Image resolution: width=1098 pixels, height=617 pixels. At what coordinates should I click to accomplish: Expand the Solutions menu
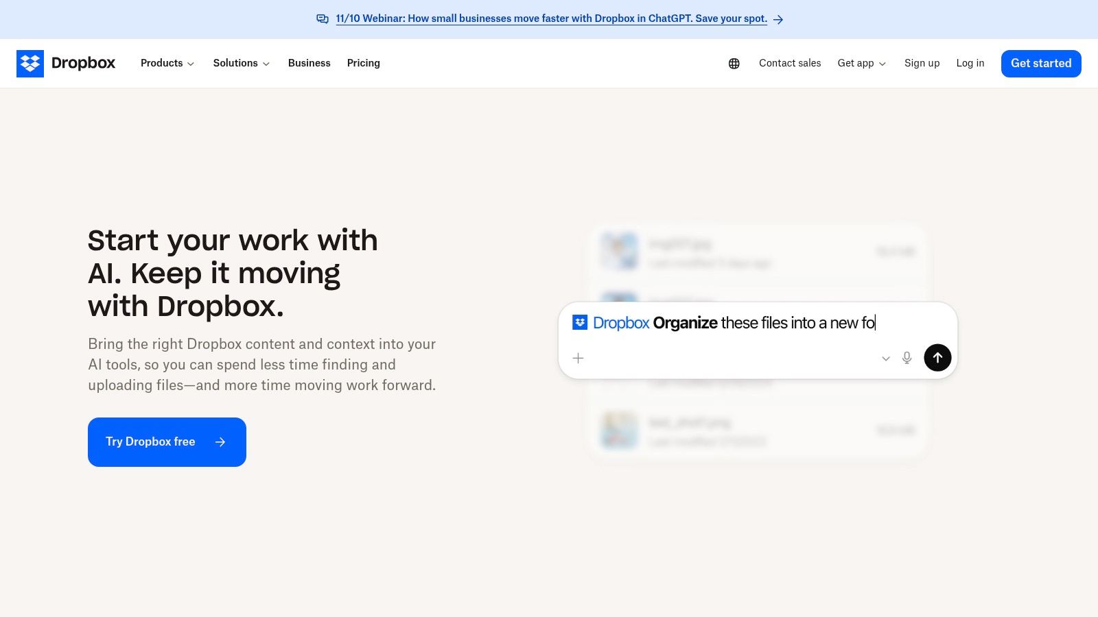click(x=242, y=63)
